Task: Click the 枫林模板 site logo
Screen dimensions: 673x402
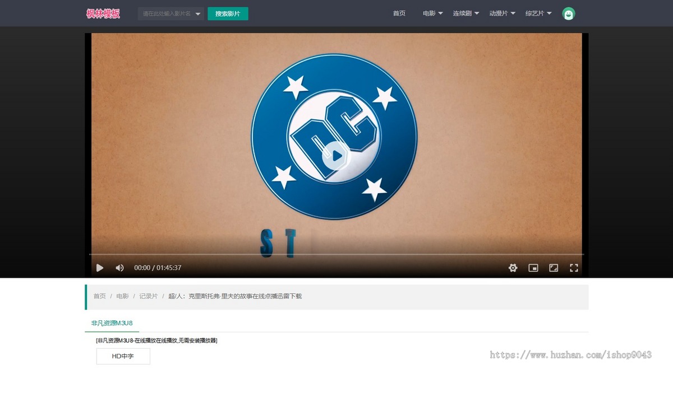Action: [103, 13]
